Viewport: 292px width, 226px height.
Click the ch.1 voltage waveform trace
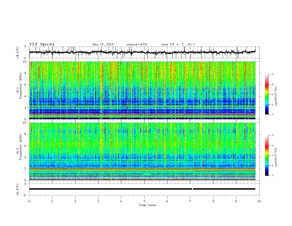tap(142, 52)
